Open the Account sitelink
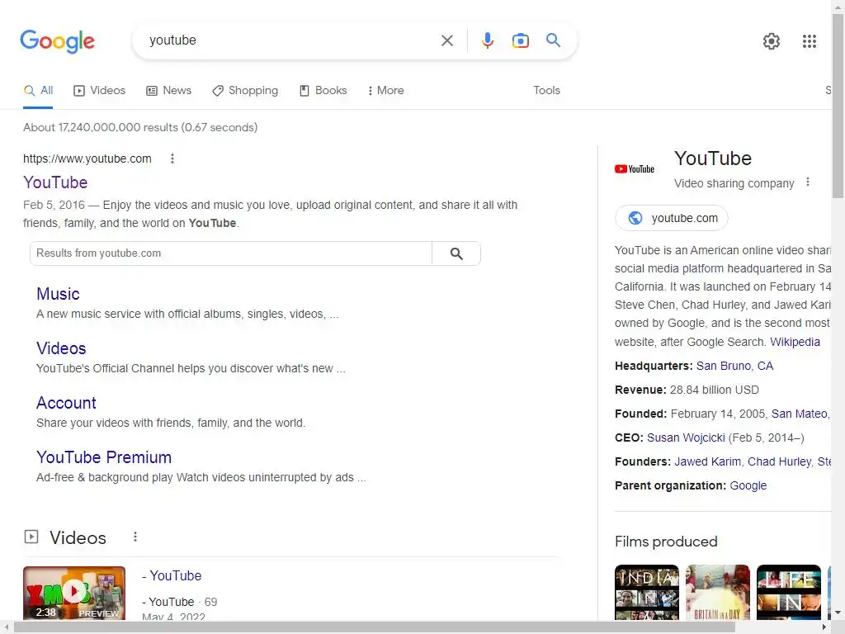Image resolution: width=845 pixels, height=634 pixels. [x=66, y=403]
